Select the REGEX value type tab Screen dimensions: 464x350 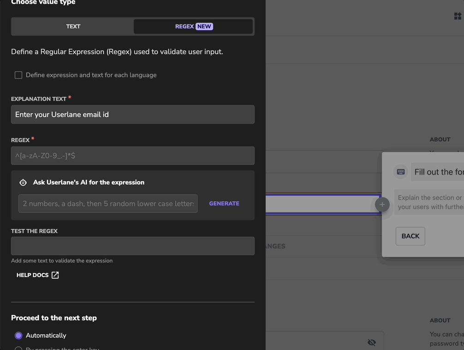click(193, 26)
